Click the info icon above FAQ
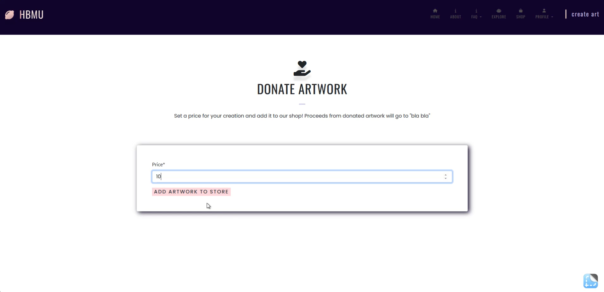 (476, 11)
